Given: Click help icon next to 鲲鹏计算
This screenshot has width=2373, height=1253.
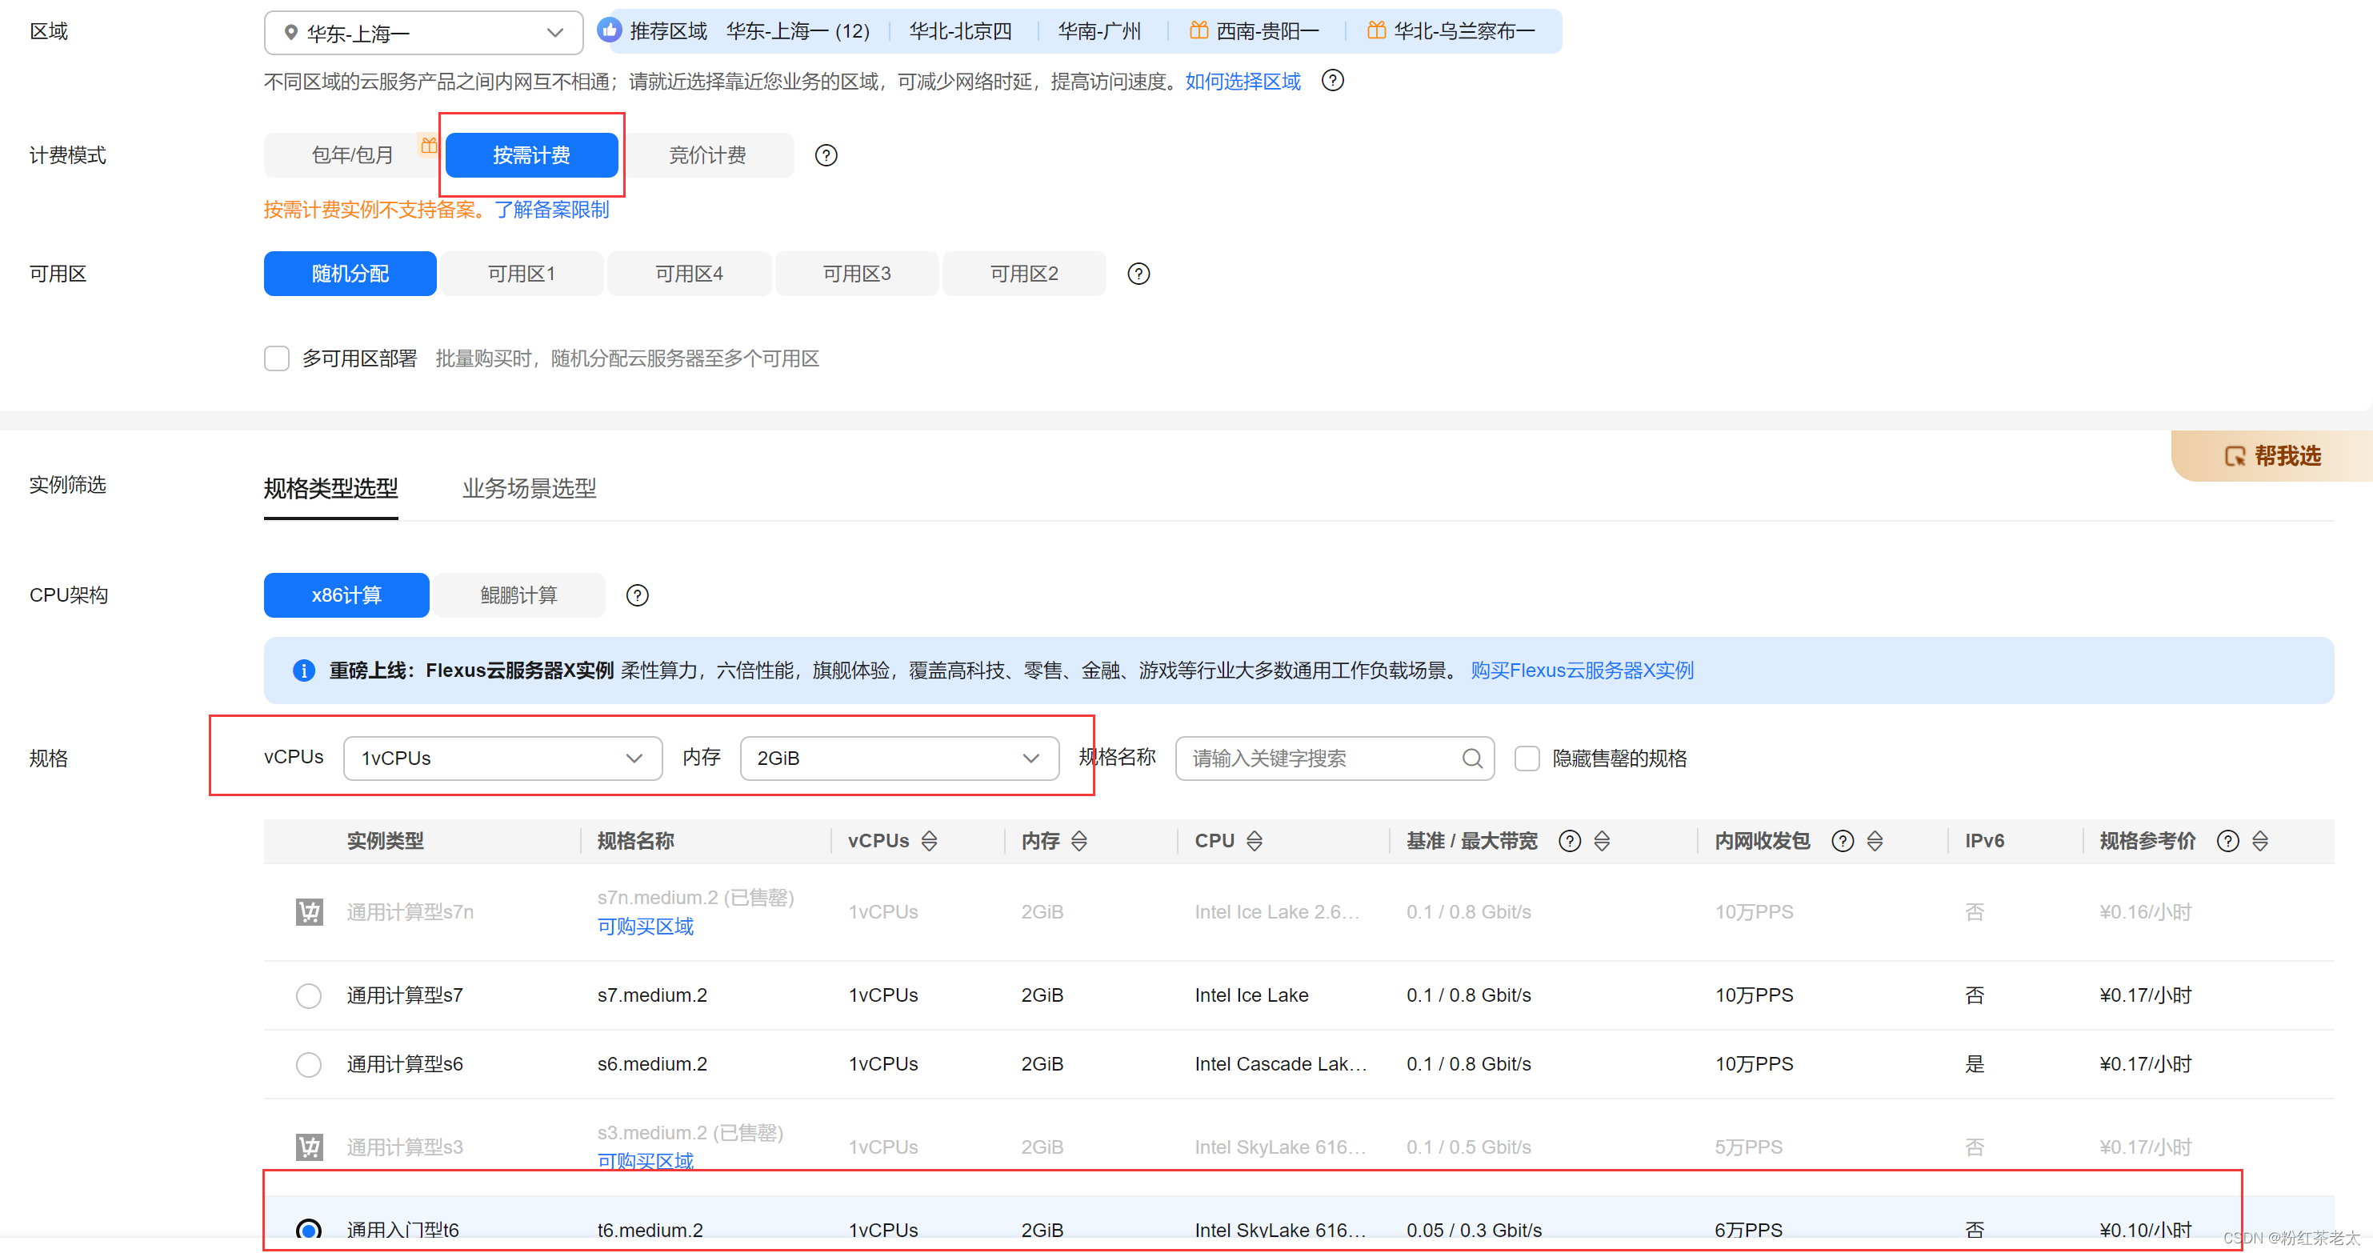Looking at the screenshot, I should (x=637, y=596).
